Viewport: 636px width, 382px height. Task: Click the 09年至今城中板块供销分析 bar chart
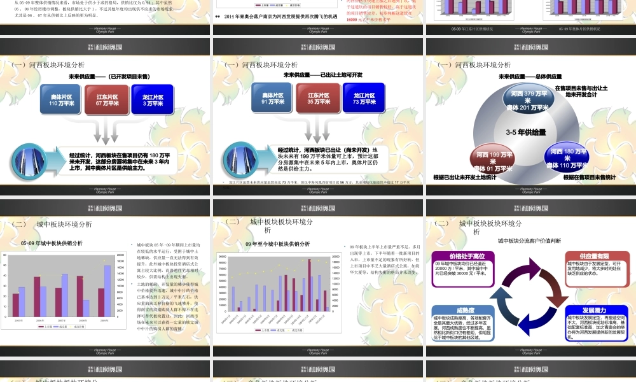tap(279, 292)
